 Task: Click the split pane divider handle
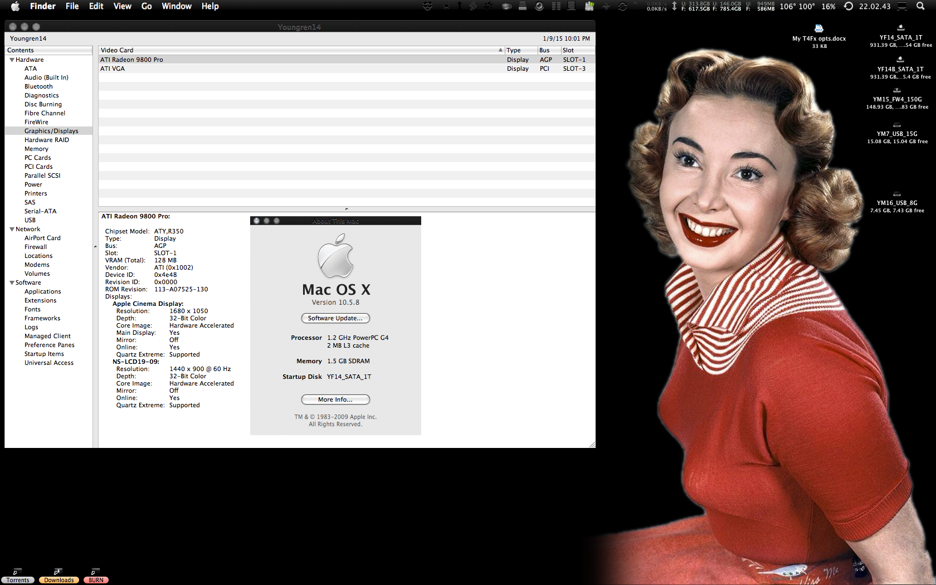[x=347, y=209]
